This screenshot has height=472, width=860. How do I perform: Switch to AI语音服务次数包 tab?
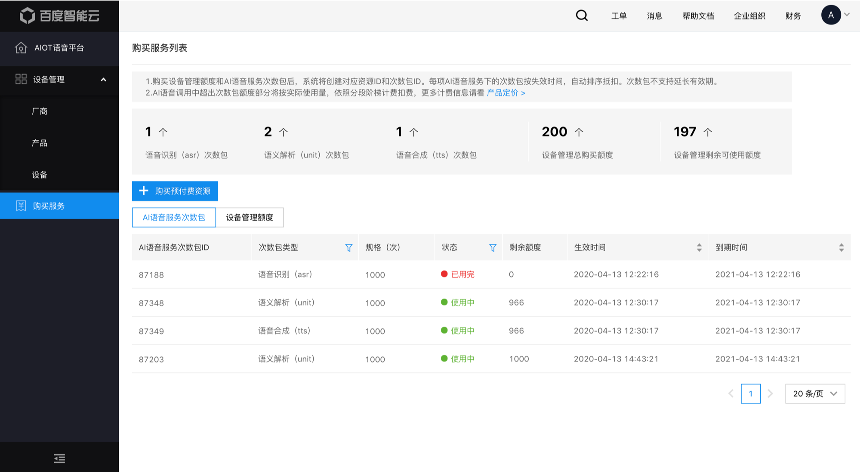pos(174,217)
